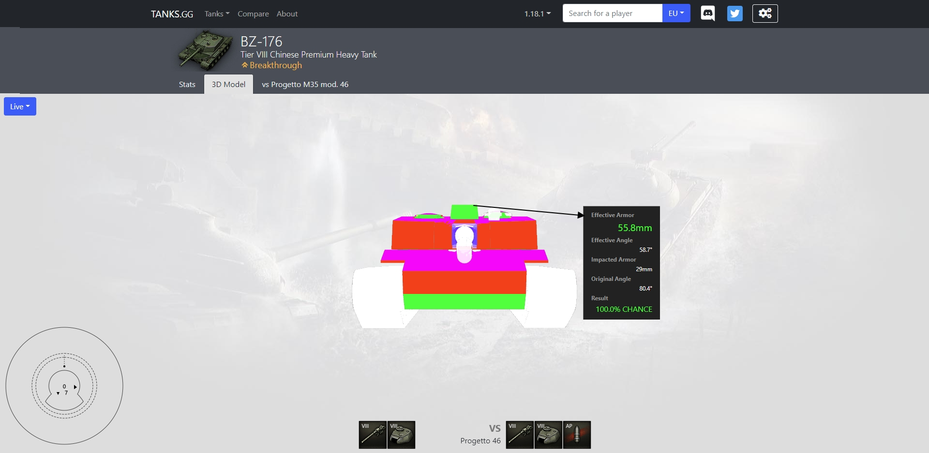Choose the AP shell icon
This screenshot has width=929, height=453.
577,435
